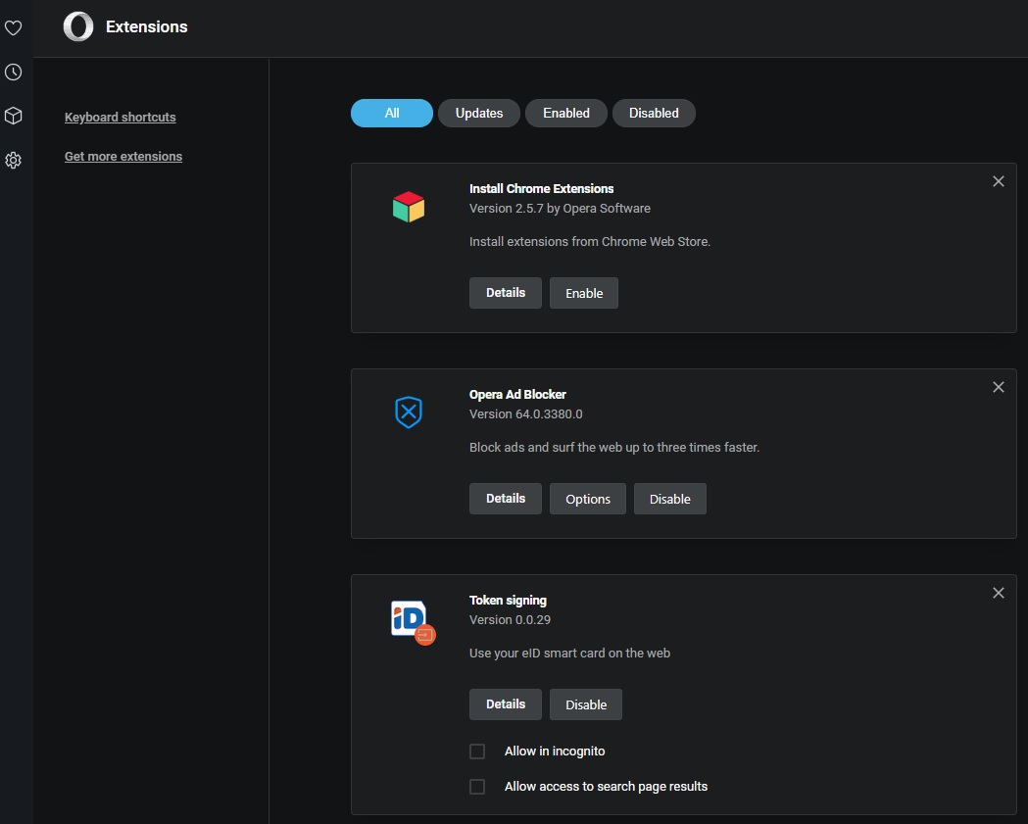Open Details for Opera Ad Blocker
The width and height of the screenshot is (1028, 824).
pos(506,499)
